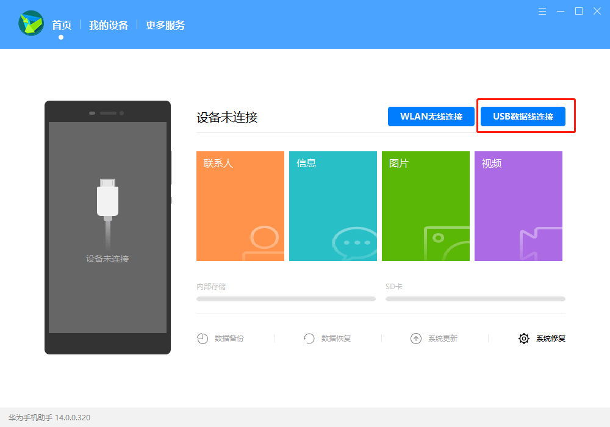Select the 数据恢复 label

[x=336, y=339]
